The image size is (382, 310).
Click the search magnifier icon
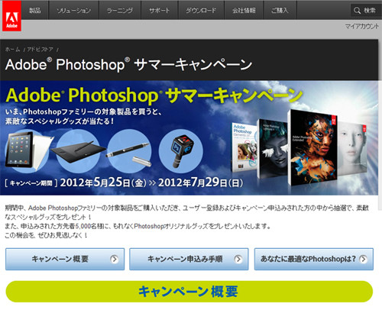click(357, 11)
